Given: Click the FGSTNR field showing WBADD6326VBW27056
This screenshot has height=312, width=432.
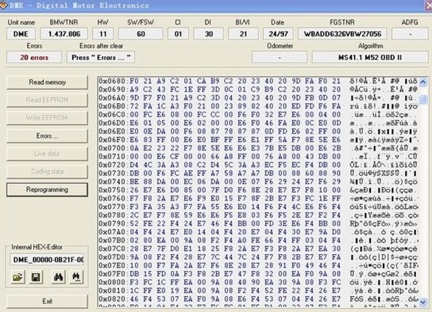Looking at the screenshot, I should (342, 34).
